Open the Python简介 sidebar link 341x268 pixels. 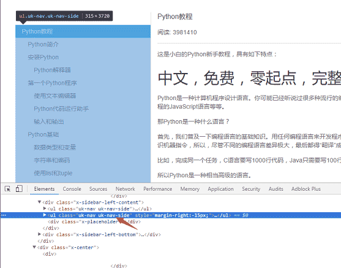point(43,44)
